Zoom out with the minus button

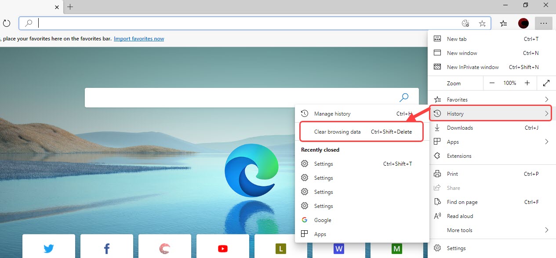[492, 83]
